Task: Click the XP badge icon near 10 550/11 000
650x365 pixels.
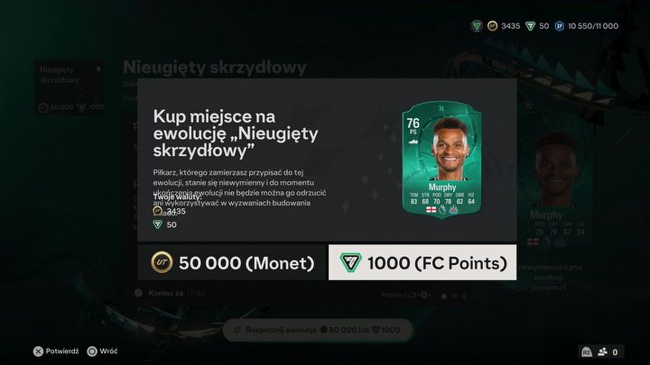Action: coord(559,26)
